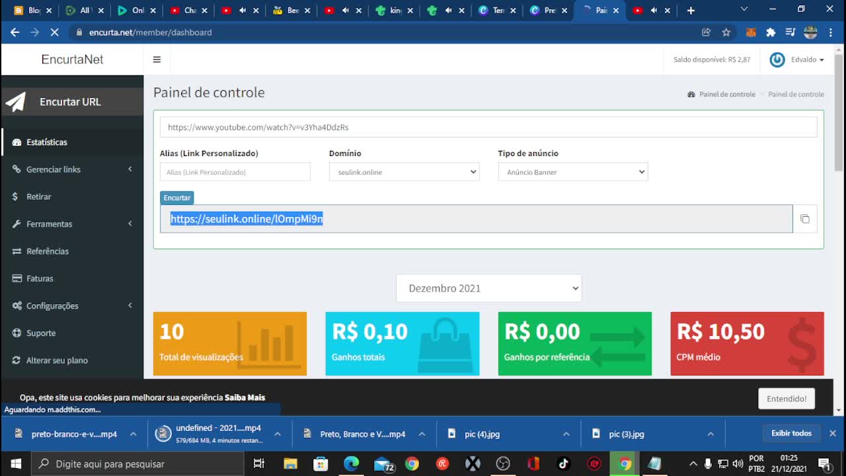Click the link icon beside Gerenciar links
The height and width of the screenshot is (476, 846).
(x=17, y=169)
